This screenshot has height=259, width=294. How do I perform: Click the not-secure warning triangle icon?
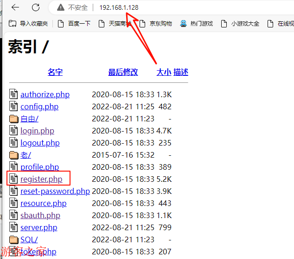[60, 7]
